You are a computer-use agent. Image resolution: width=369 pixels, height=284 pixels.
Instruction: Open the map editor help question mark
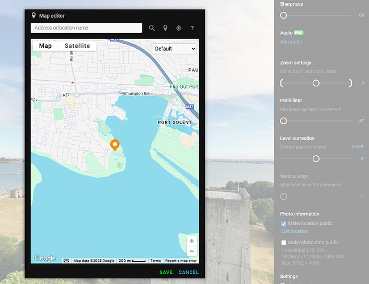(192, 28)
